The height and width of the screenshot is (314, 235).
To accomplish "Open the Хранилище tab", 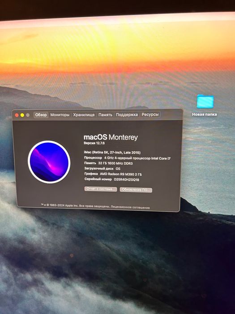I will click(x=84, y=115).
